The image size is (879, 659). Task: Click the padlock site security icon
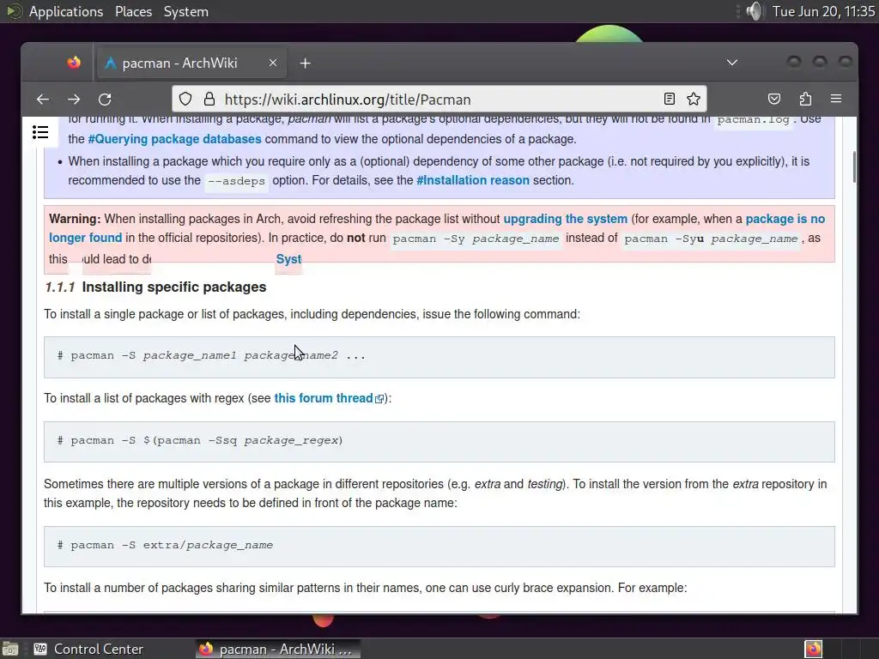coord(209,100)
